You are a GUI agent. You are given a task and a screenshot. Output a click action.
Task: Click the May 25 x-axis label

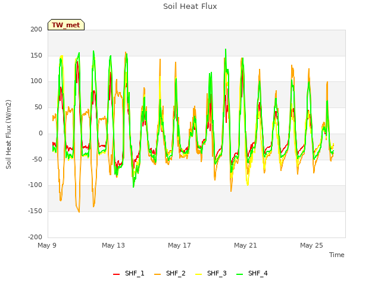point(311,245)
